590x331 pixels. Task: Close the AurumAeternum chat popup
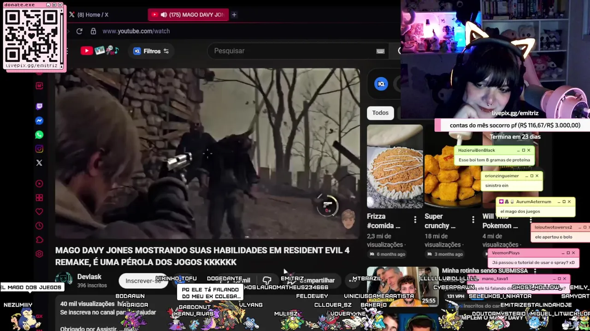coord(569,202)
